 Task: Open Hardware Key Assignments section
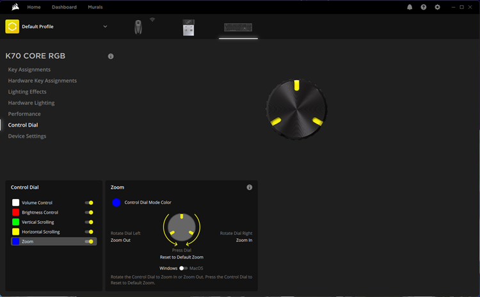[42, 81]
